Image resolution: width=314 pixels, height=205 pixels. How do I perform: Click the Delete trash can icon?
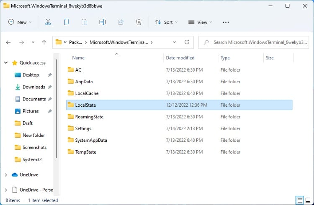(x=139, y=22)
